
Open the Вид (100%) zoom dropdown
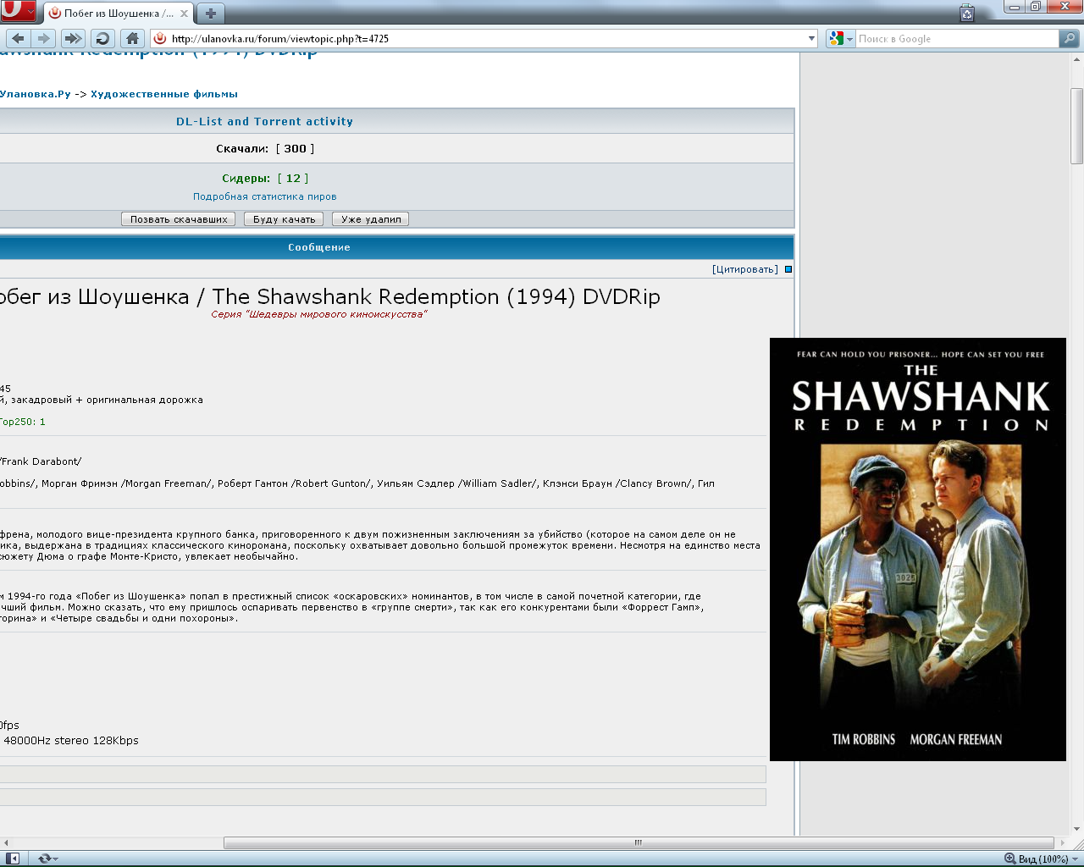click(x=1042, y=859)
